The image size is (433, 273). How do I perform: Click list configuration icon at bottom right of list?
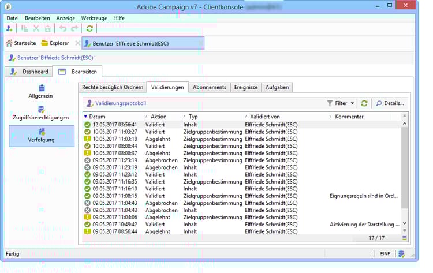404,238
